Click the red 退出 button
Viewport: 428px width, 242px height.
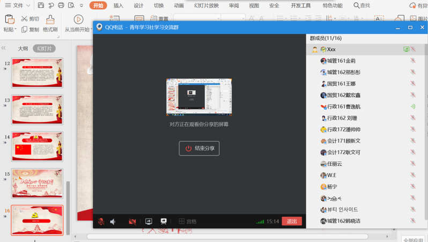[292, 221]
